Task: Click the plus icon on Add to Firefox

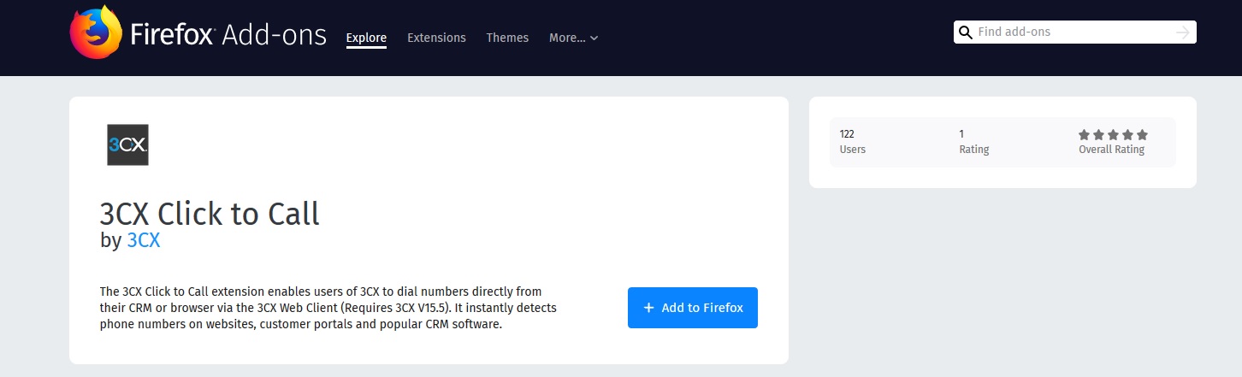Action: [648, 308]
